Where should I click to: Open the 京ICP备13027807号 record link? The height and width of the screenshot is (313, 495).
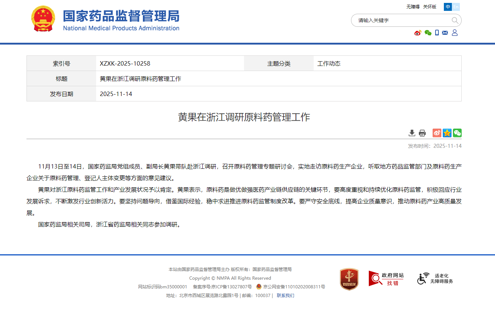click(231, 287)
